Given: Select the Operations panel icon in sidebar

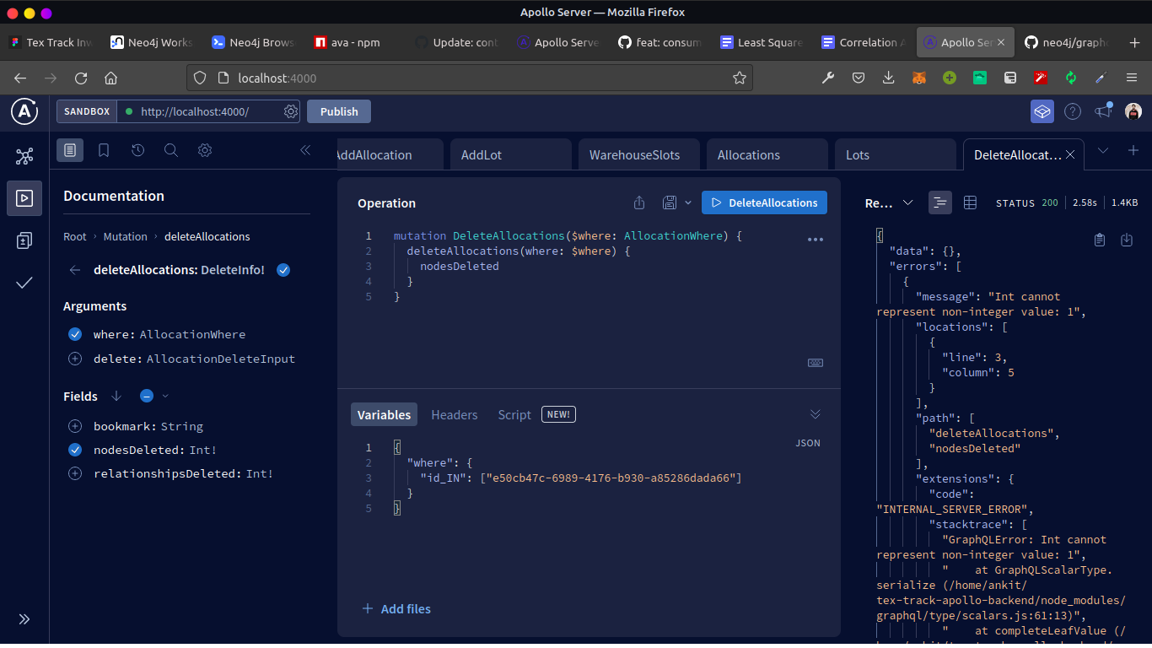Looking at the screenshot, I should pos(24,198).
